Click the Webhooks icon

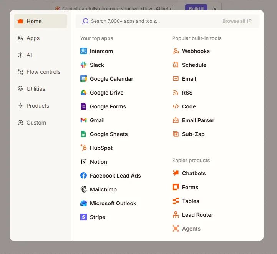coord(176,51)
